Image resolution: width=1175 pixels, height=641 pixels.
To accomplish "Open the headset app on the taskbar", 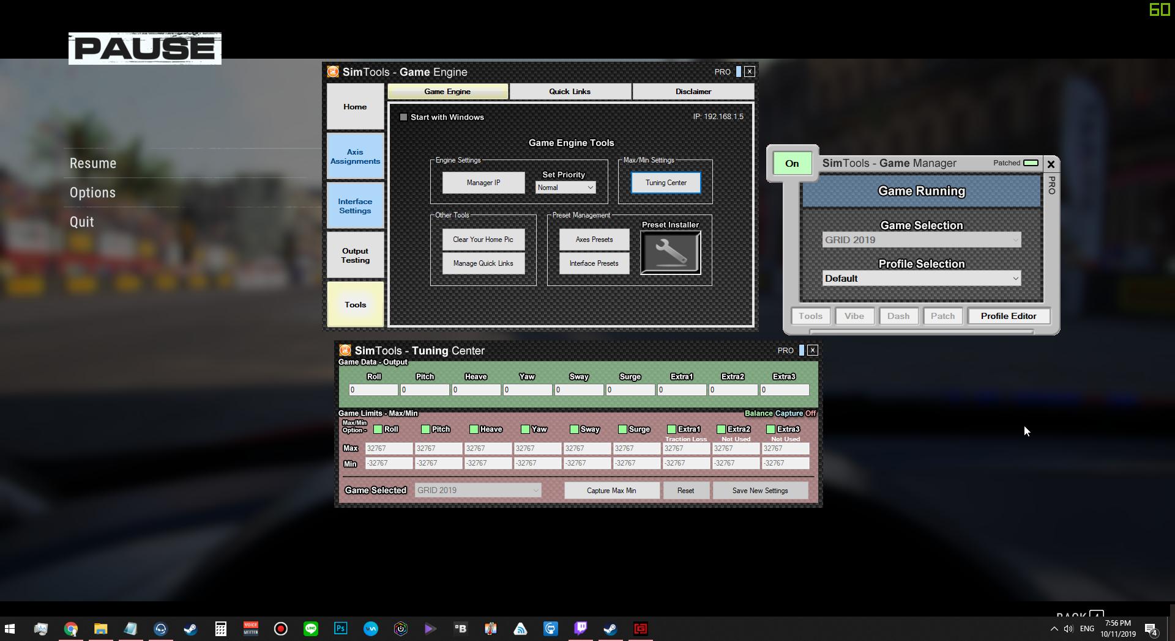I will tap(161, 628).
